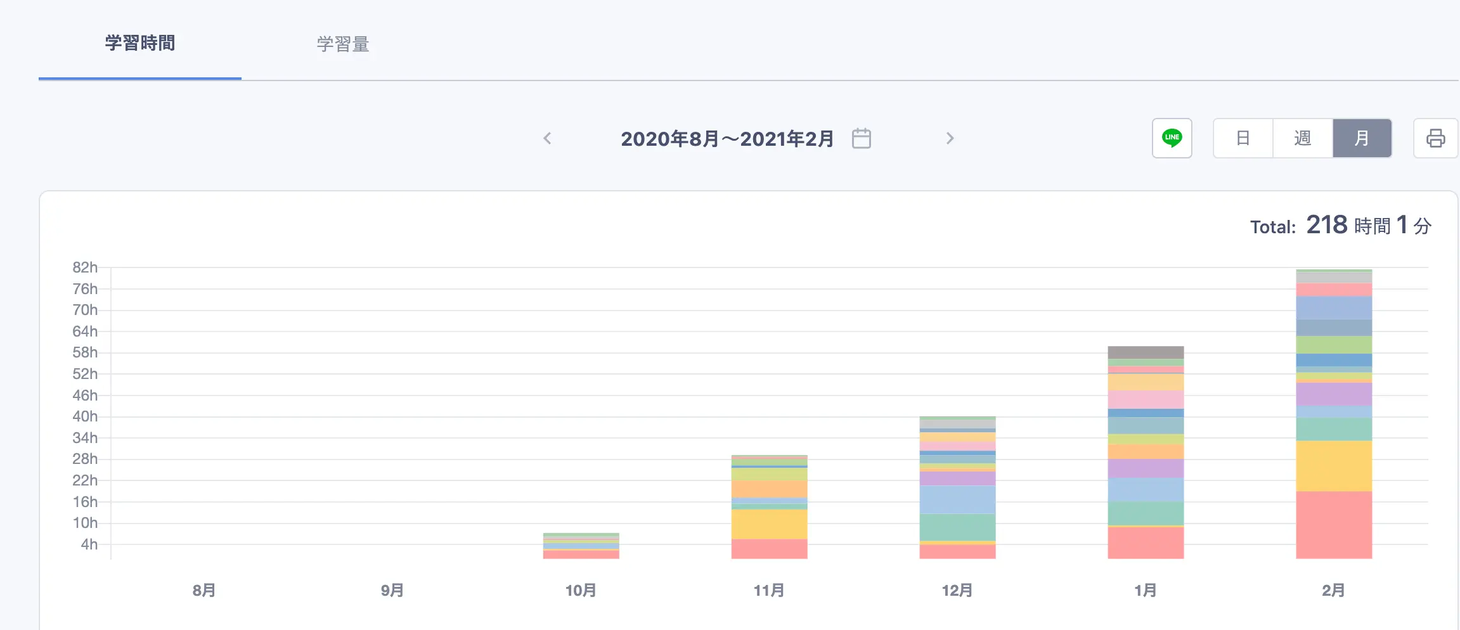Screen dimensions: 1460x630
Task: Click the printer icon button
Action: pos(1435,138)
